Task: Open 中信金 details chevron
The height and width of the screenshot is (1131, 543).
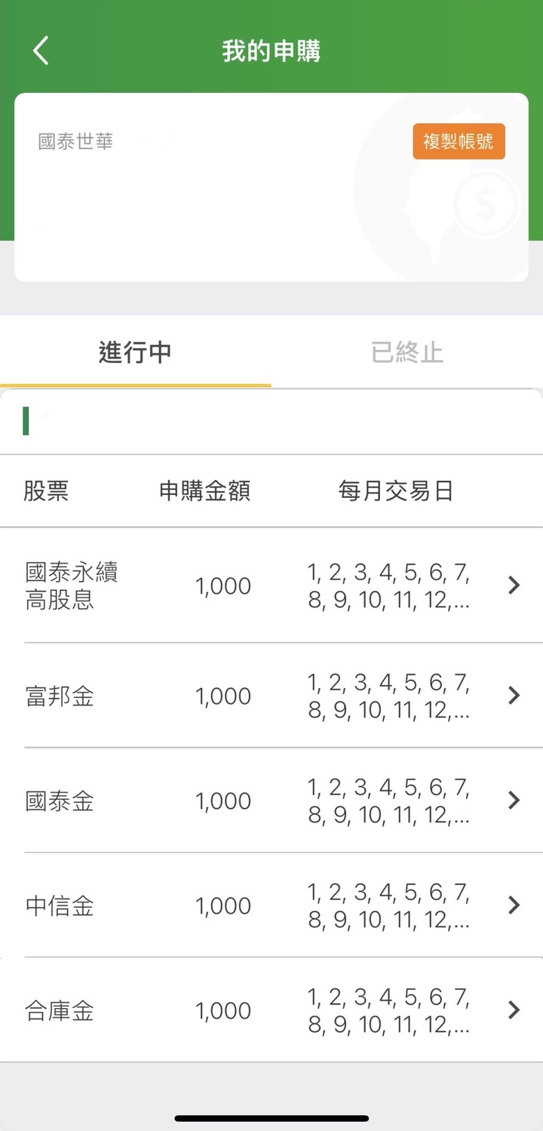Action: click(514, 905)
